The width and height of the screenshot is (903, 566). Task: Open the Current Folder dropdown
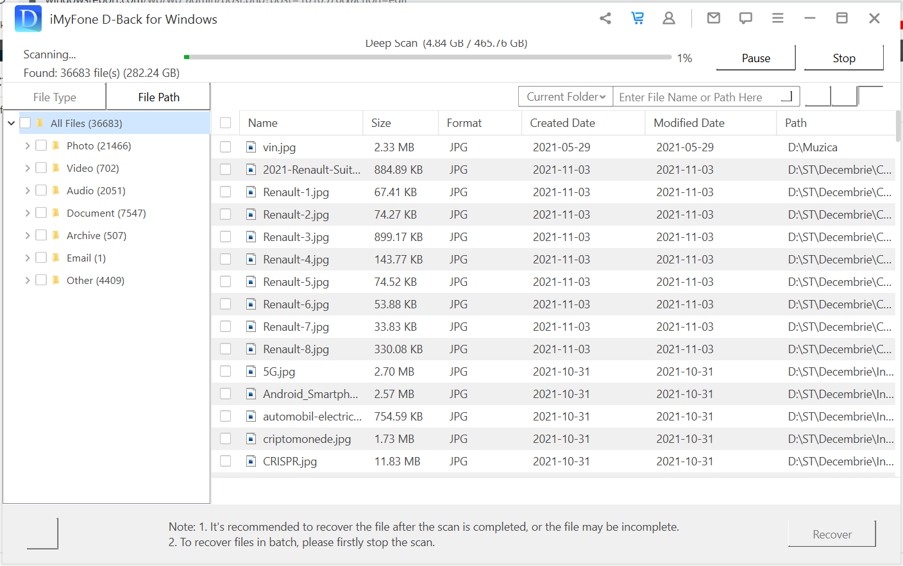pyautogui.click(x=566, y=97)
